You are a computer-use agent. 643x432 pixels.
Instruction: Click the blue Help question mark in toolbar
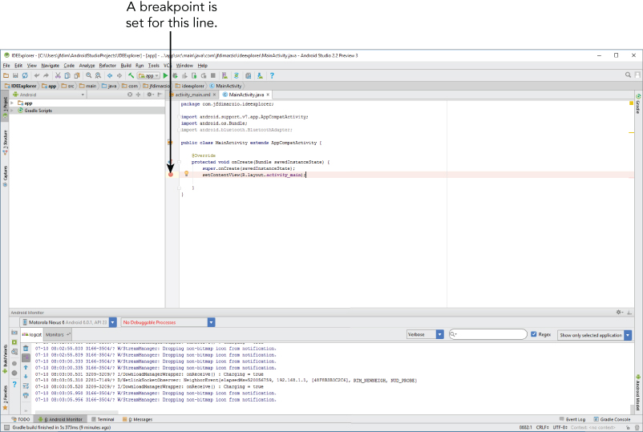(x=272, y=75)
